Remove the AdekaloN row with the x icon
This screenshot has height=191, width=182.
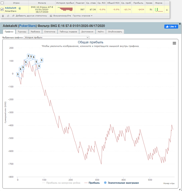pos(167,10)
